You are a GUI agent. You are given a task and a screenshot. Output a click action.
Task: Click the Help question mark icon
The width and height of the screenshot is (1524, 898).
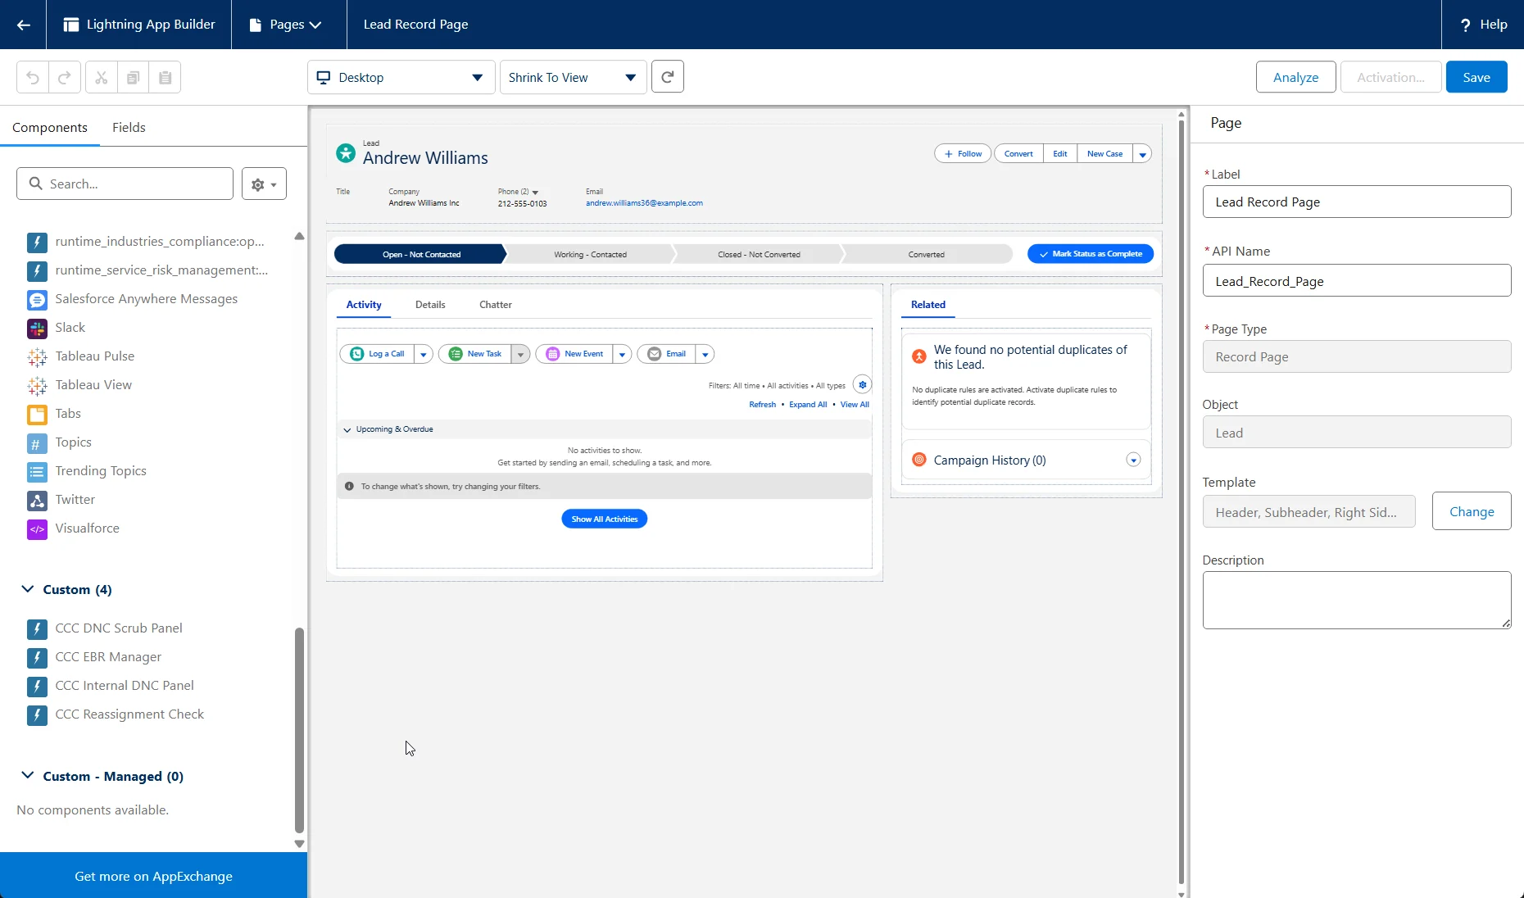click(x=1466, y=25)
